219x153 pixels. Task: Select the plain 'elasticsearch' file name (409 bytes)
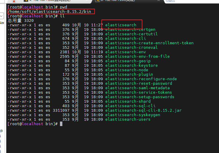(x=121, y=25)
